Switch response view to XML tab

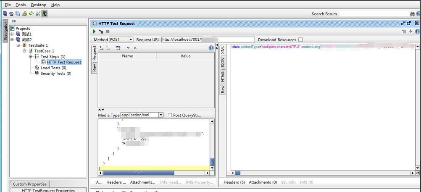pos(222,50)
